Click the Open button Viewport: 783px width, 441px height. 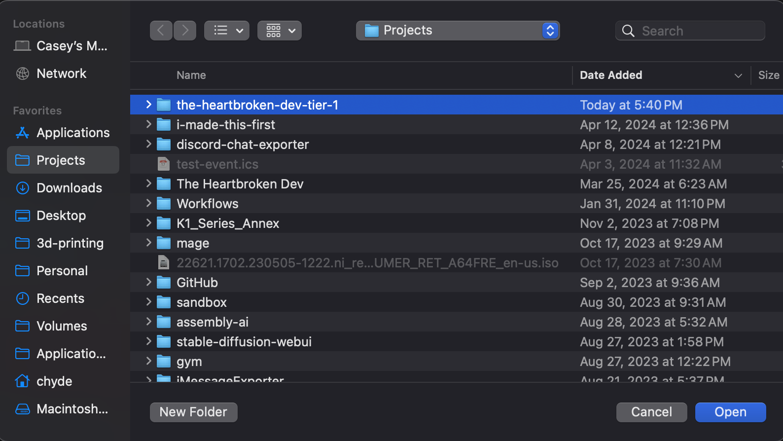730,412
